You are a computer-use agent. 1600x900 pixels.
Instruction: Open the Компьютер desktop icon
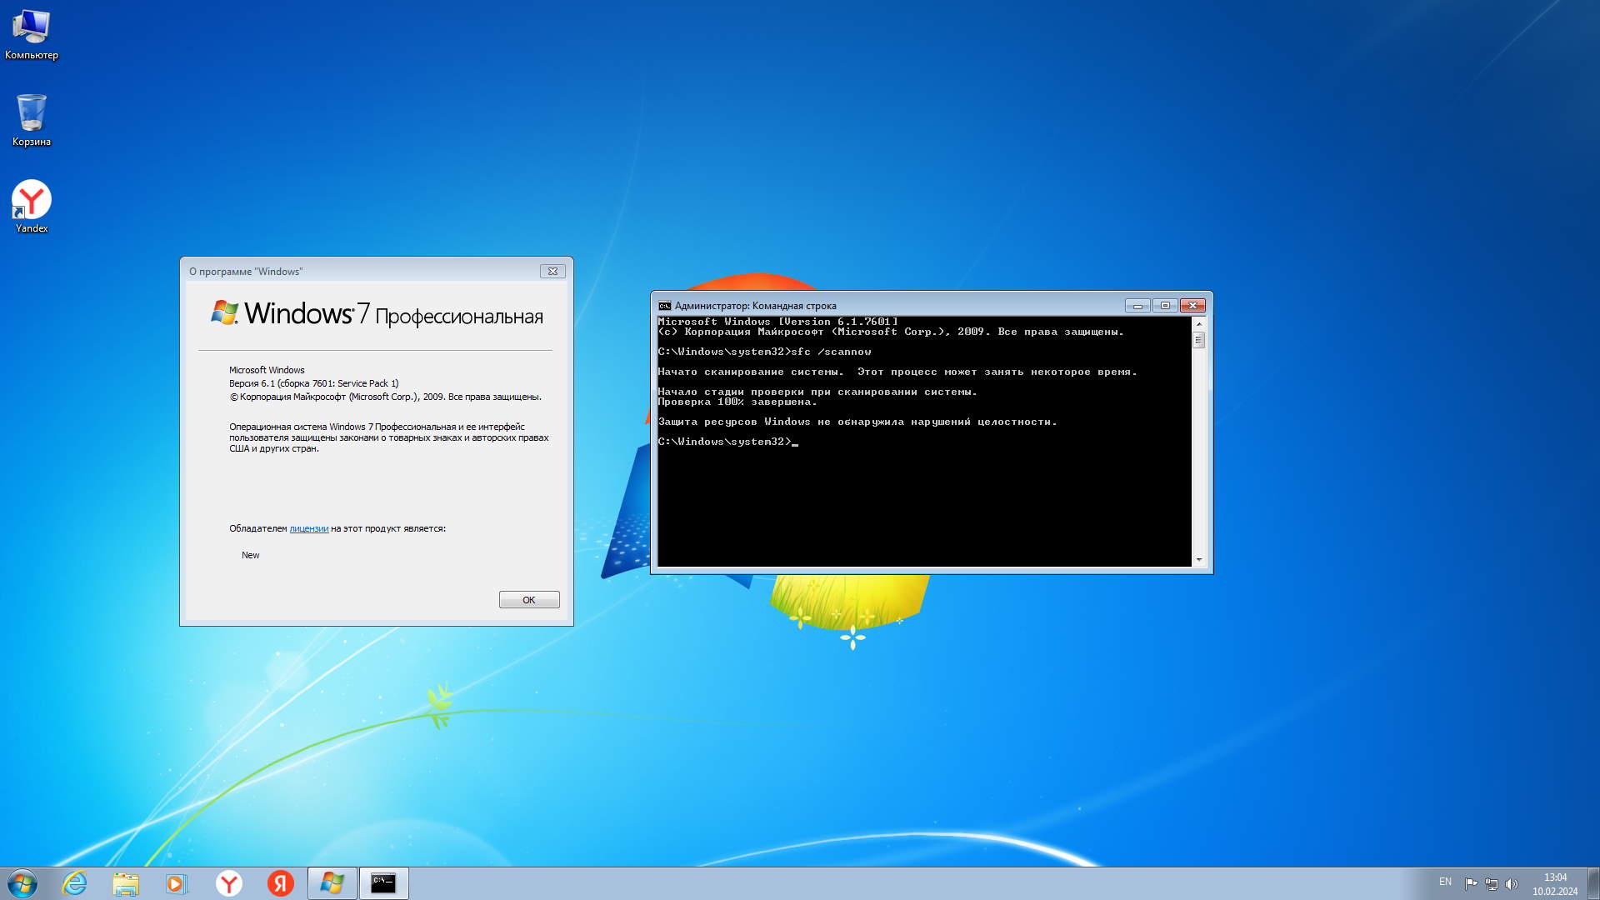(x=31, y=33)
